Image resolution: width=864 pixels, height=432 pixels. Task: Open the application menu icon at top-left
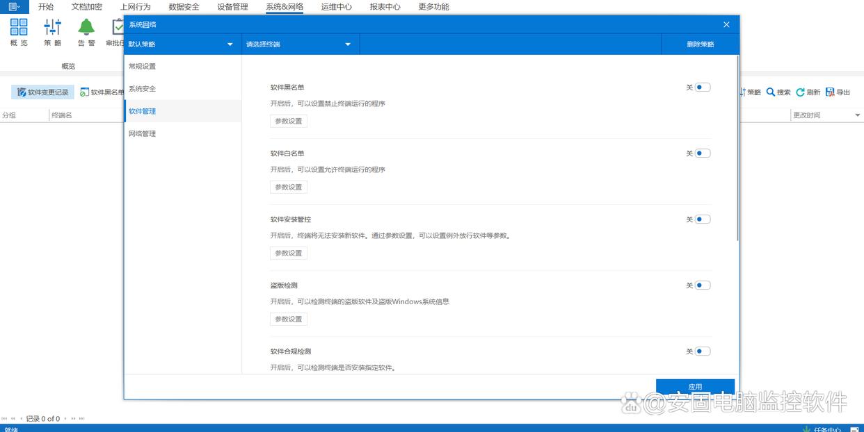(14, 7)
